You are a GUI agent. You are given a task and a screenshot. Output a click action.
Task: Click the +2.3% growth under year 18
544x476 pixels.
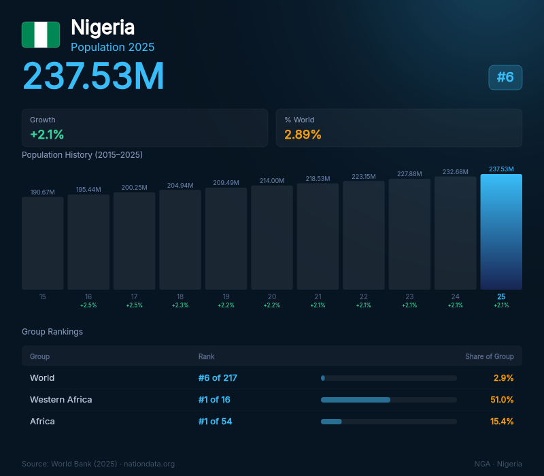[180, 305]
